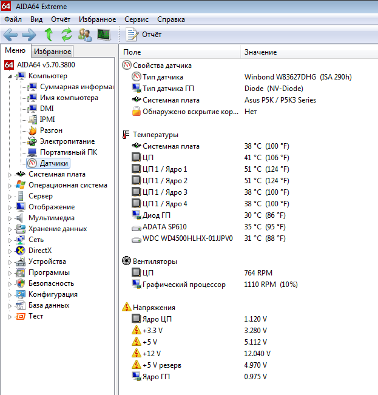Open the green monitor graph toolbar icon
Image resolution: width=378 pixels, height=395 pixels.
104,35
